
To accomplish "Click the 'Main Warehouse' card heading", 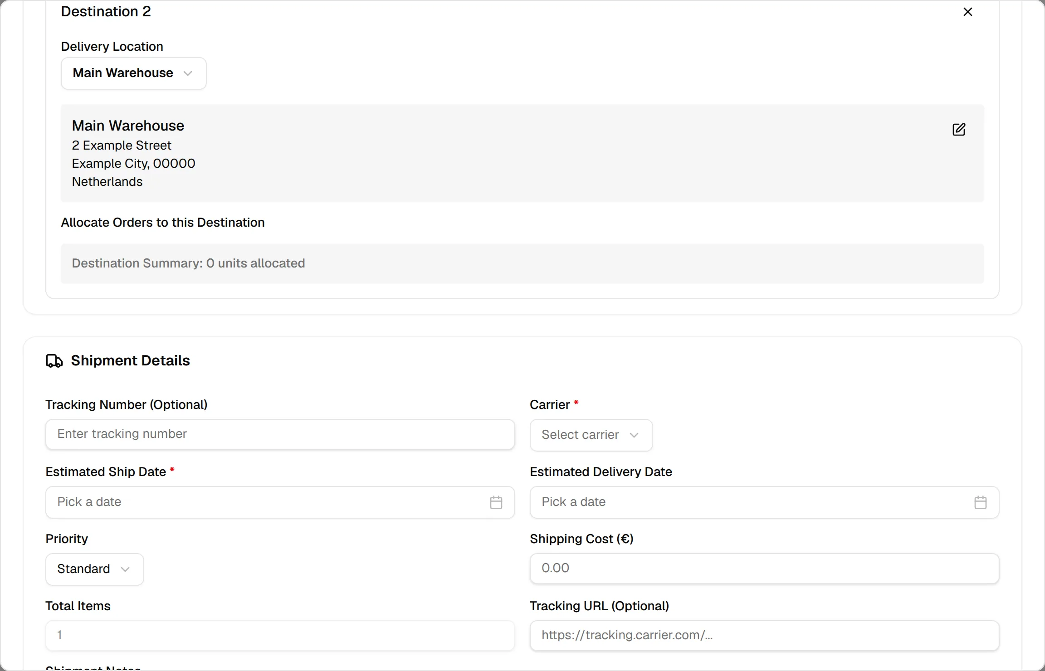I will coord(128,126).
